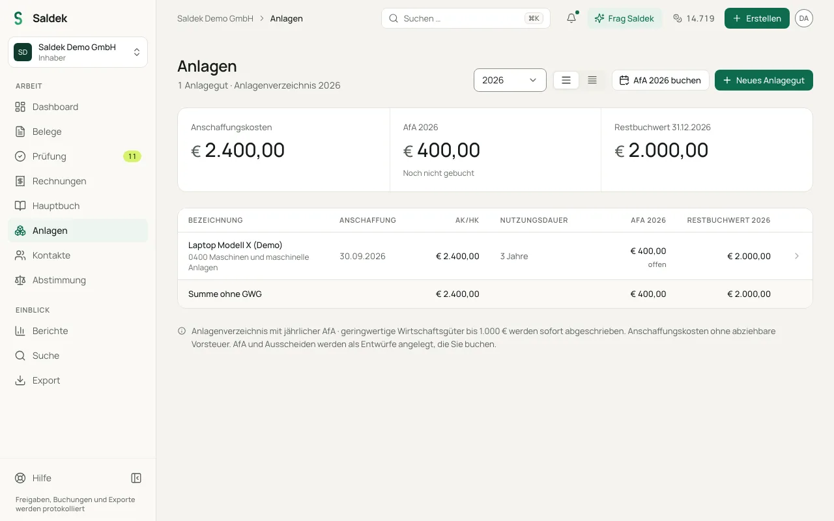Navigate to Rechnungen
Viewport: 834px width, 521px height.
click(x=78, y=181)
